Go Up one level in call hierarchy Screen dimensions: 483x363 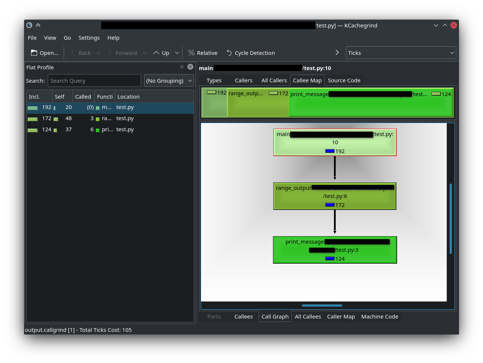point(161,53)
